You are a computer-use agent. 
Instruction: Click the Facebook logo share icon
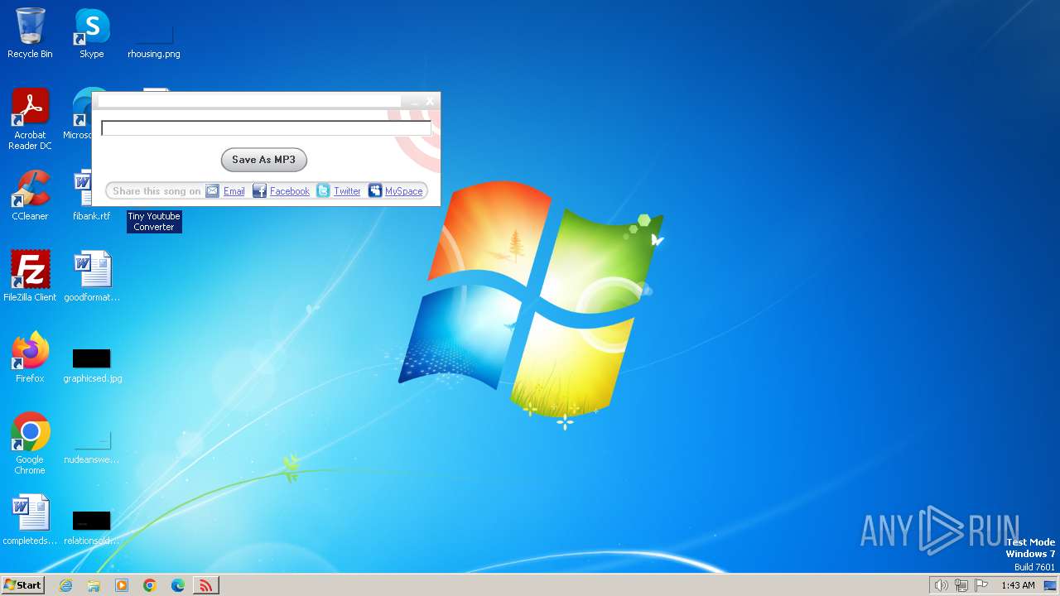point(259,191)
